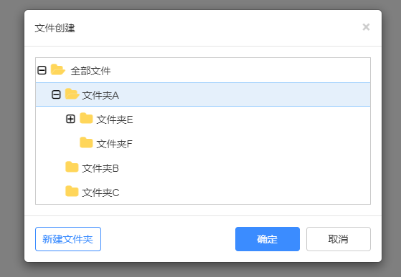401x277 pixels.
Task: Select the 文件夹F text label
Action: point(115,144)
